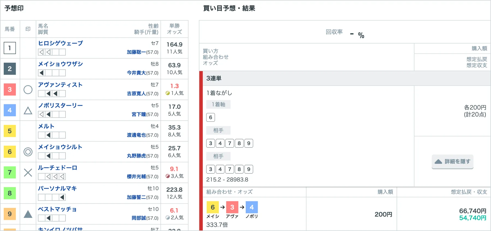Image resolution: width=491 pixels, height=231 pixels.
Task: Click the filled triangle mark for ベストマッチョ
Action: click(x=28, y=214)
